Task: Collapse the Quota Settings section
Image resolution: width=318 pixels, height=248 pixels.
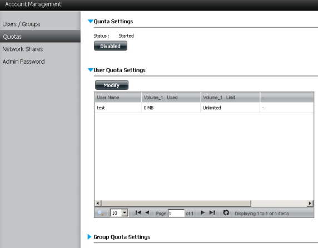Action: click(x=90, y=21)
